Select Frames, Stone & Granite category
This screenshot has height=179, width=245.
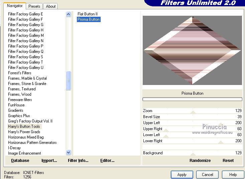coord(27,84)
